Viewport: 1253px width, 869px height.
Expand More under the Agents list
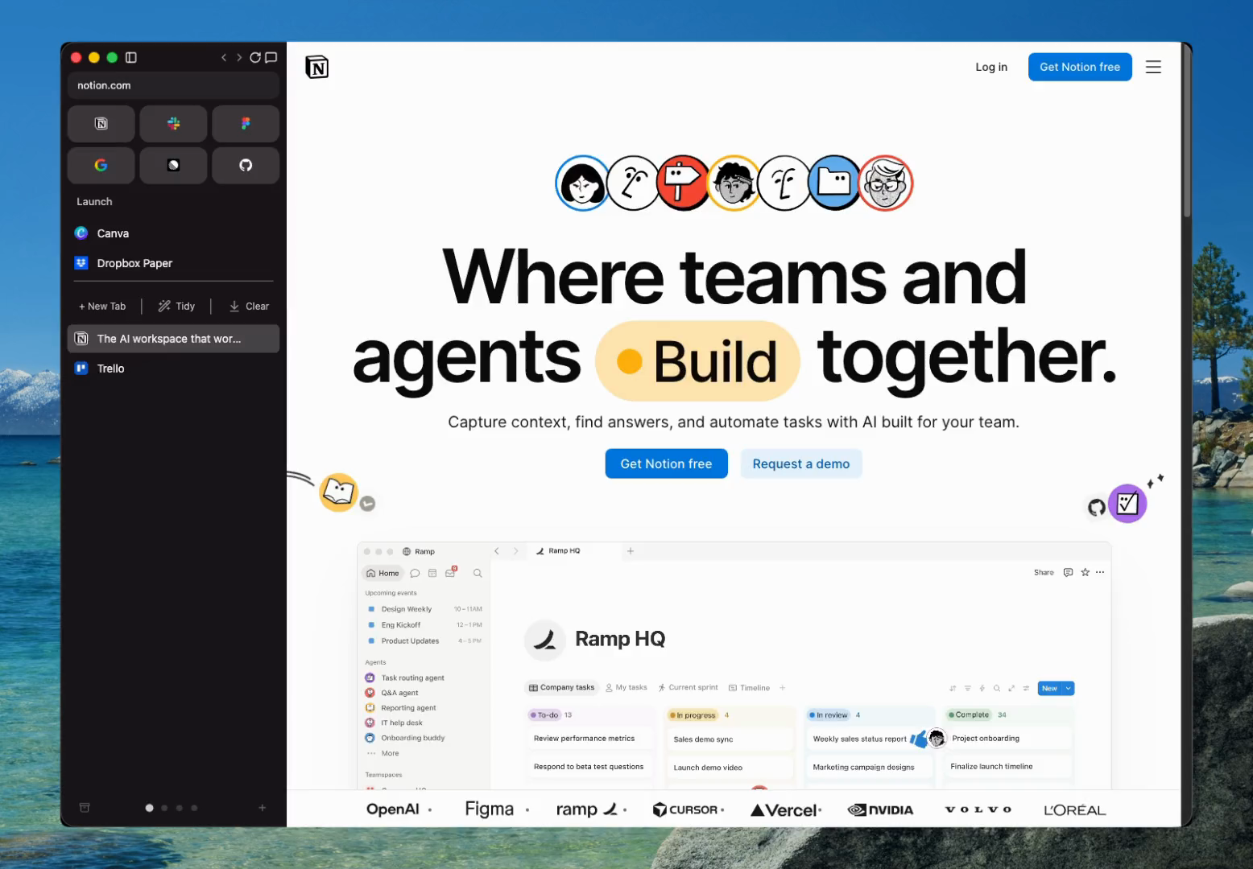(x=383, y=753)
